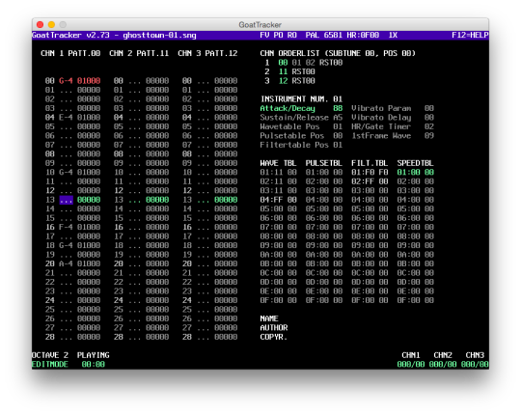
Task: Click the INSTRUMENT NUM. 01 heading
Action: 301,99
